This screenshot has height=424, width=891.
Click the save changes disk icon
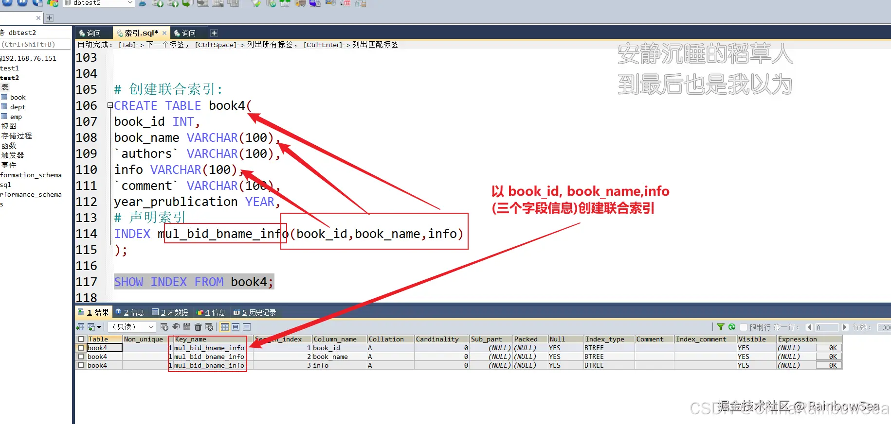187,326
